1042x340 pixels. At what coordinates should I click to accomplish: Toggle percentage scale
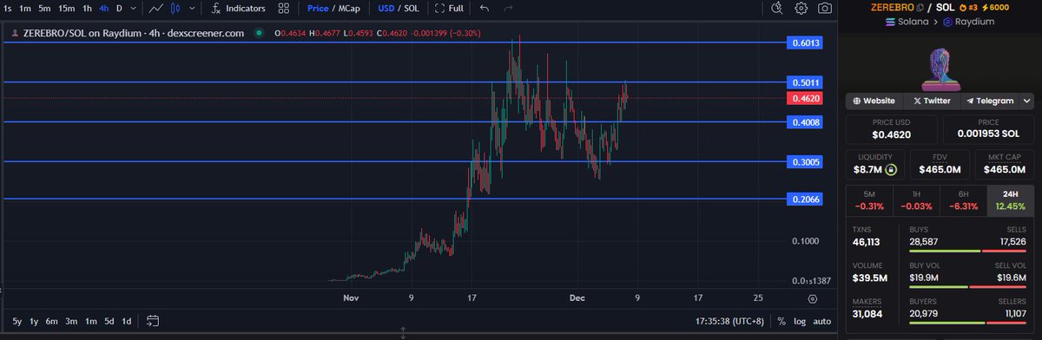click(x=781, y=321)
